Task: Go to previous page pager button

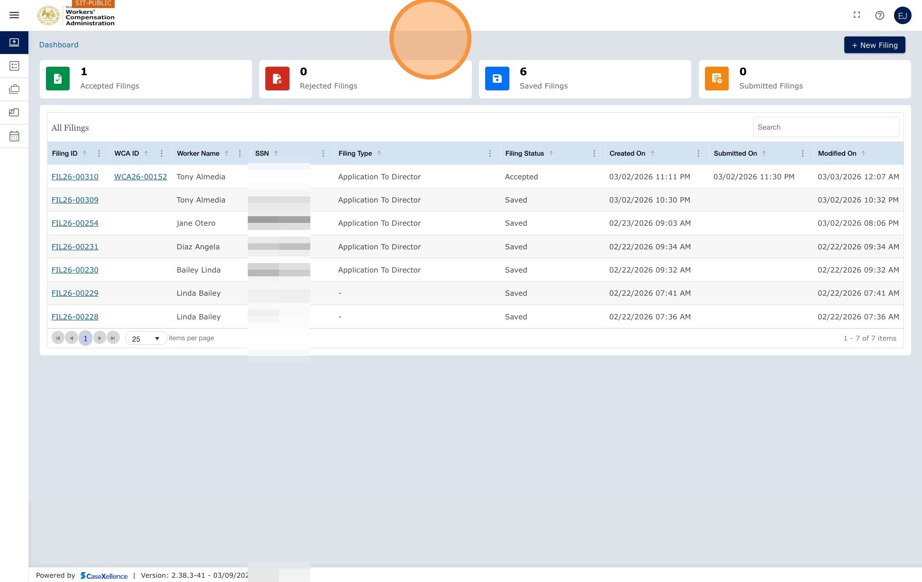Action: (72, 338)
